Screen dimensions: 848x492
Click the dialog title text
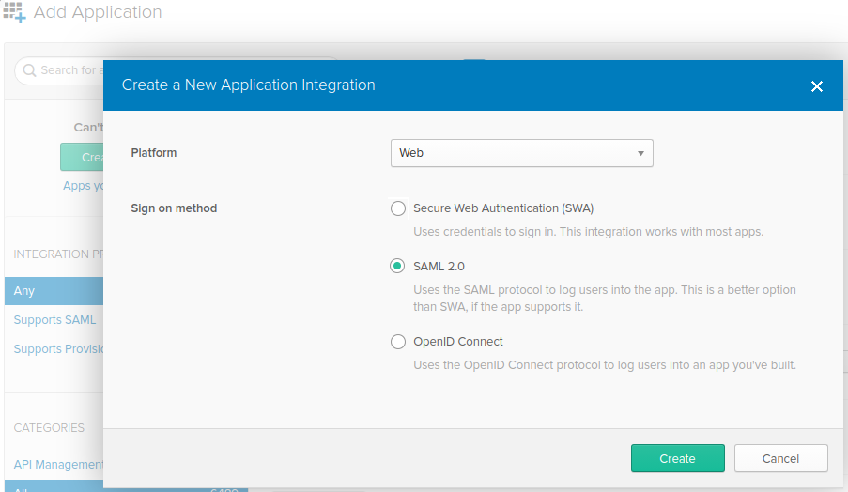248,85
